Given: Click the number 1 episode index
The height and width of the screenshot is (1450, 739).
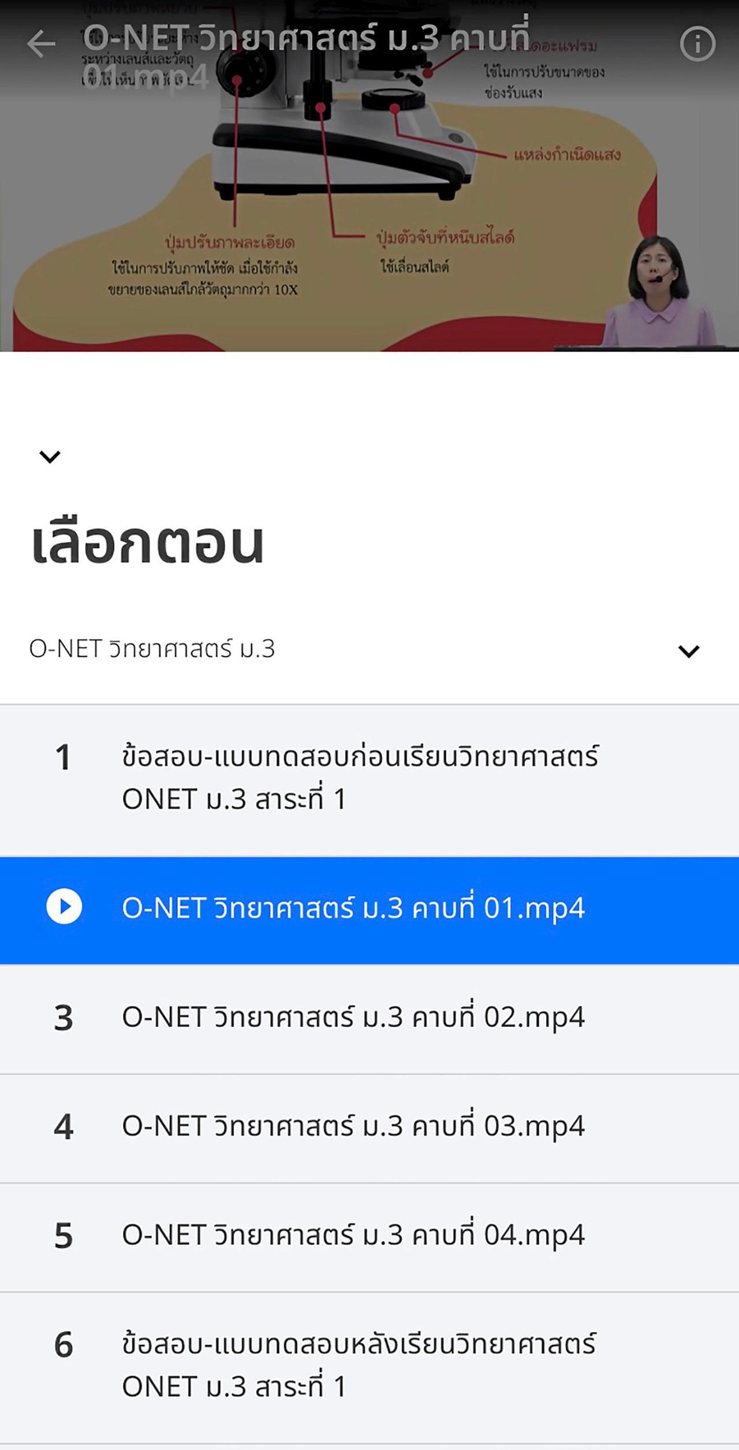Looking at the screenshot, I should click(63, 758).
